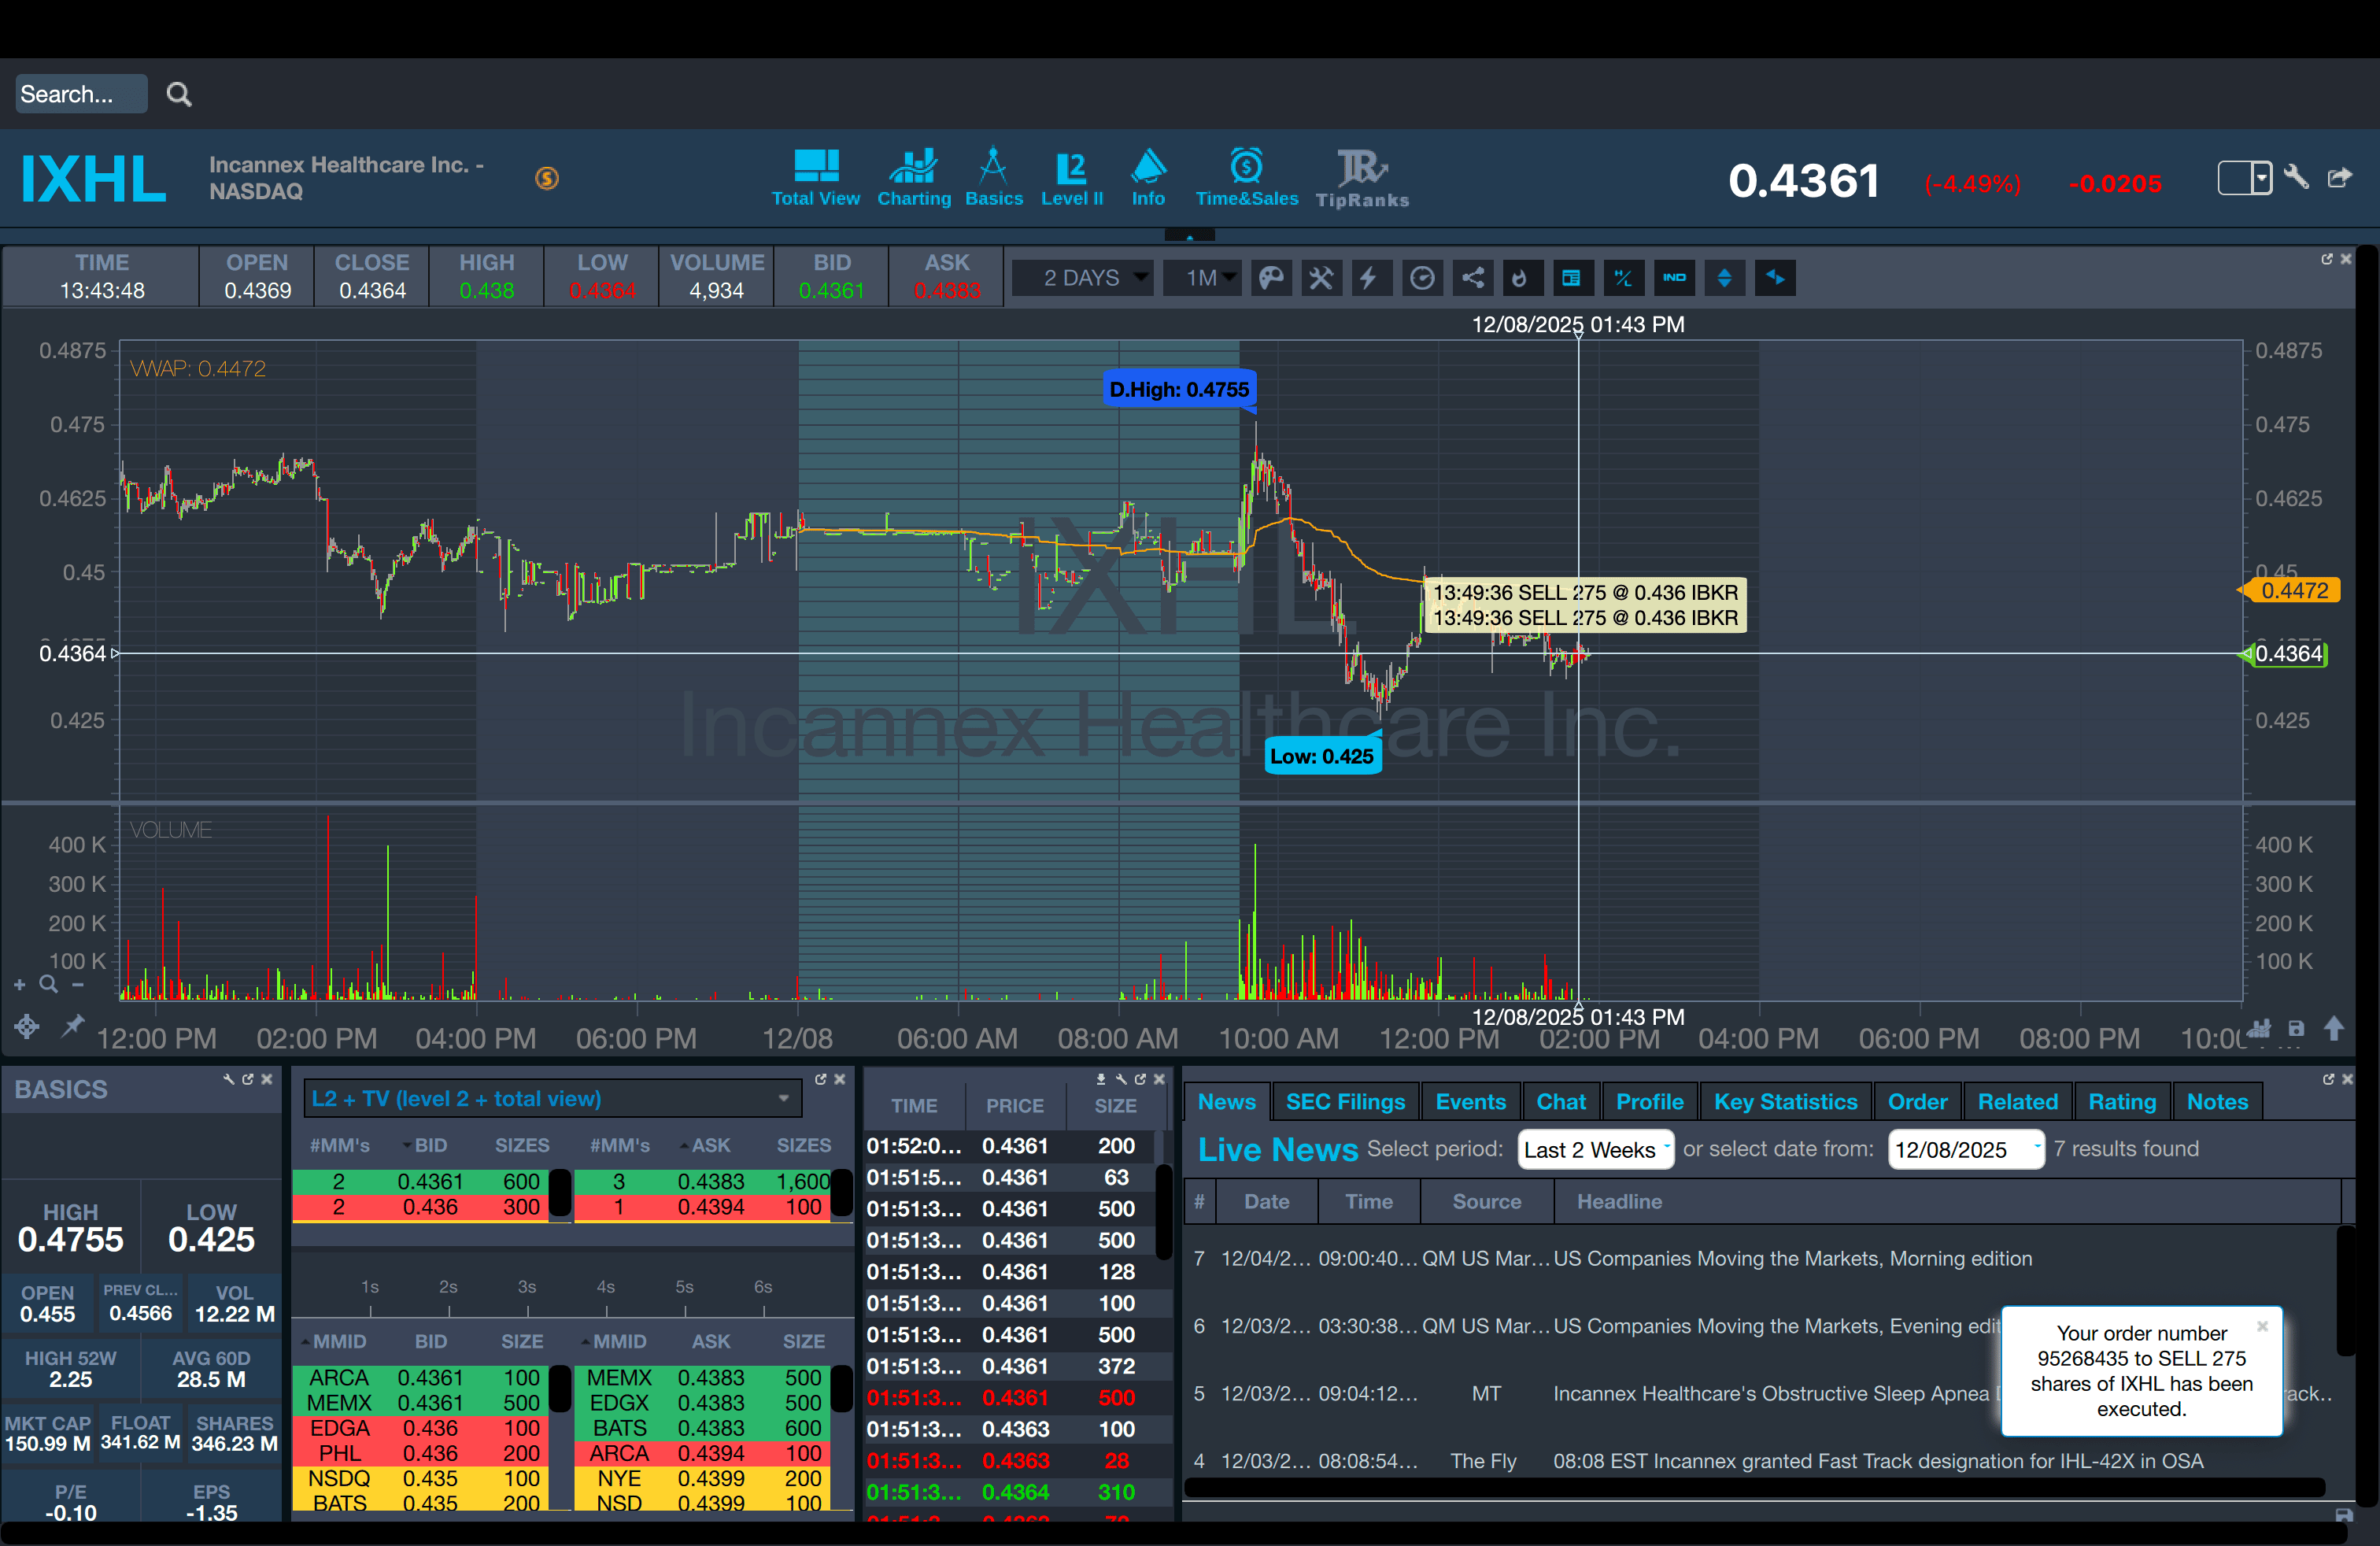Toggle the H/L high-low markers
Image resolution: width=2380 pixels, height=1546 pixels.
[x=1623, y=278]
